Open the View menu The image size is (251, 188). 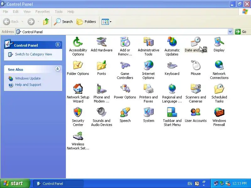click(x=27, y=12)
